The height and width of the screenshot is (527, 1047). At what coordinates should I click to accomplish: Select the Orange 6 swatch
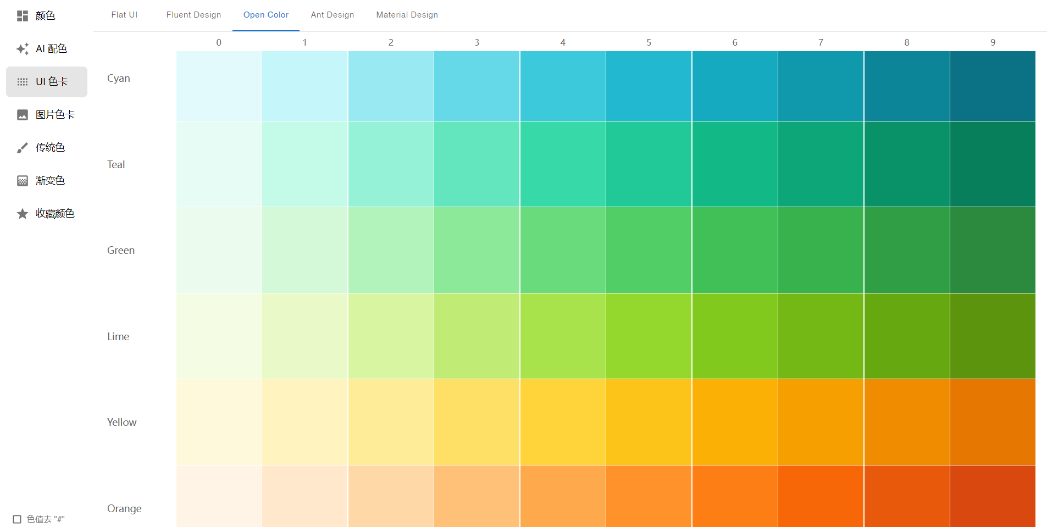pos(735,496)
